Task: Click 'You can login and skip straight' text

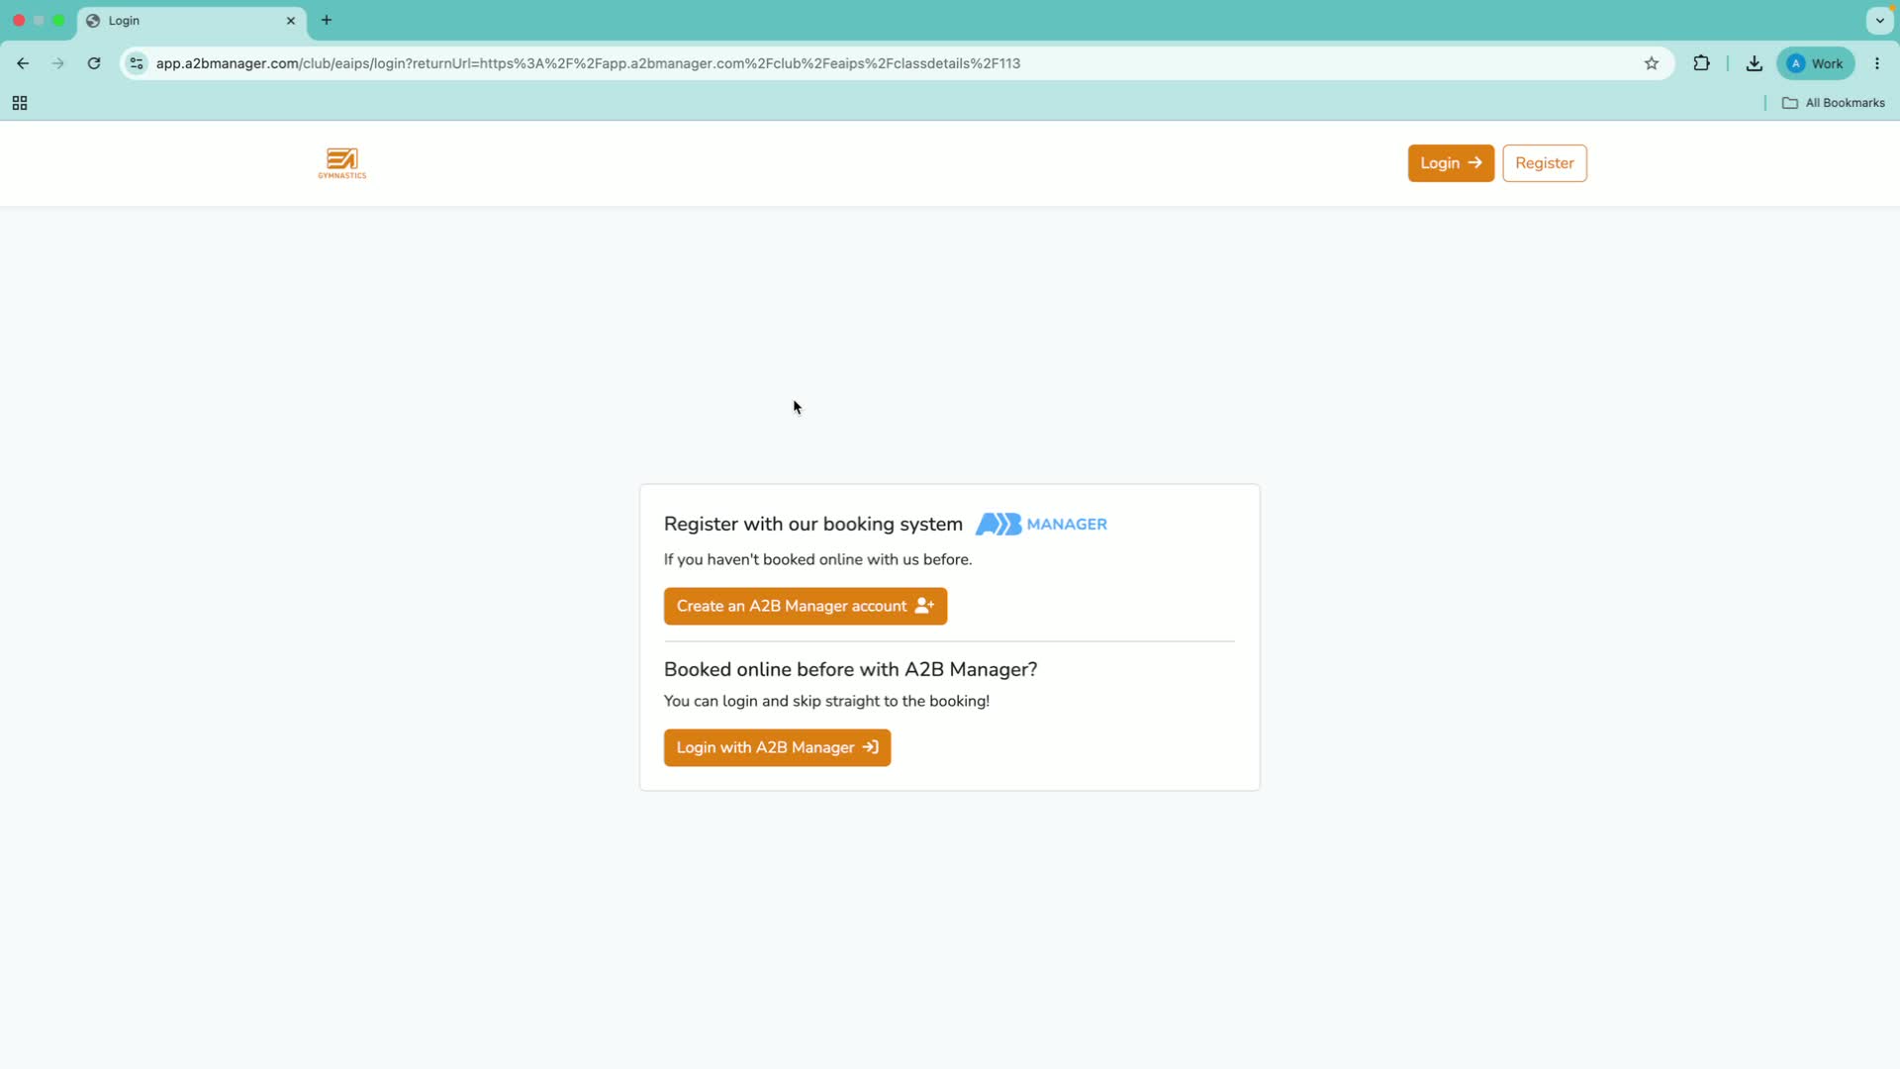Action: 826,701
